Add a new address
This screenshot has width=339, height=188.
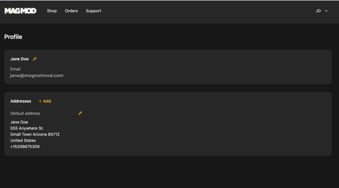point(45,101)
